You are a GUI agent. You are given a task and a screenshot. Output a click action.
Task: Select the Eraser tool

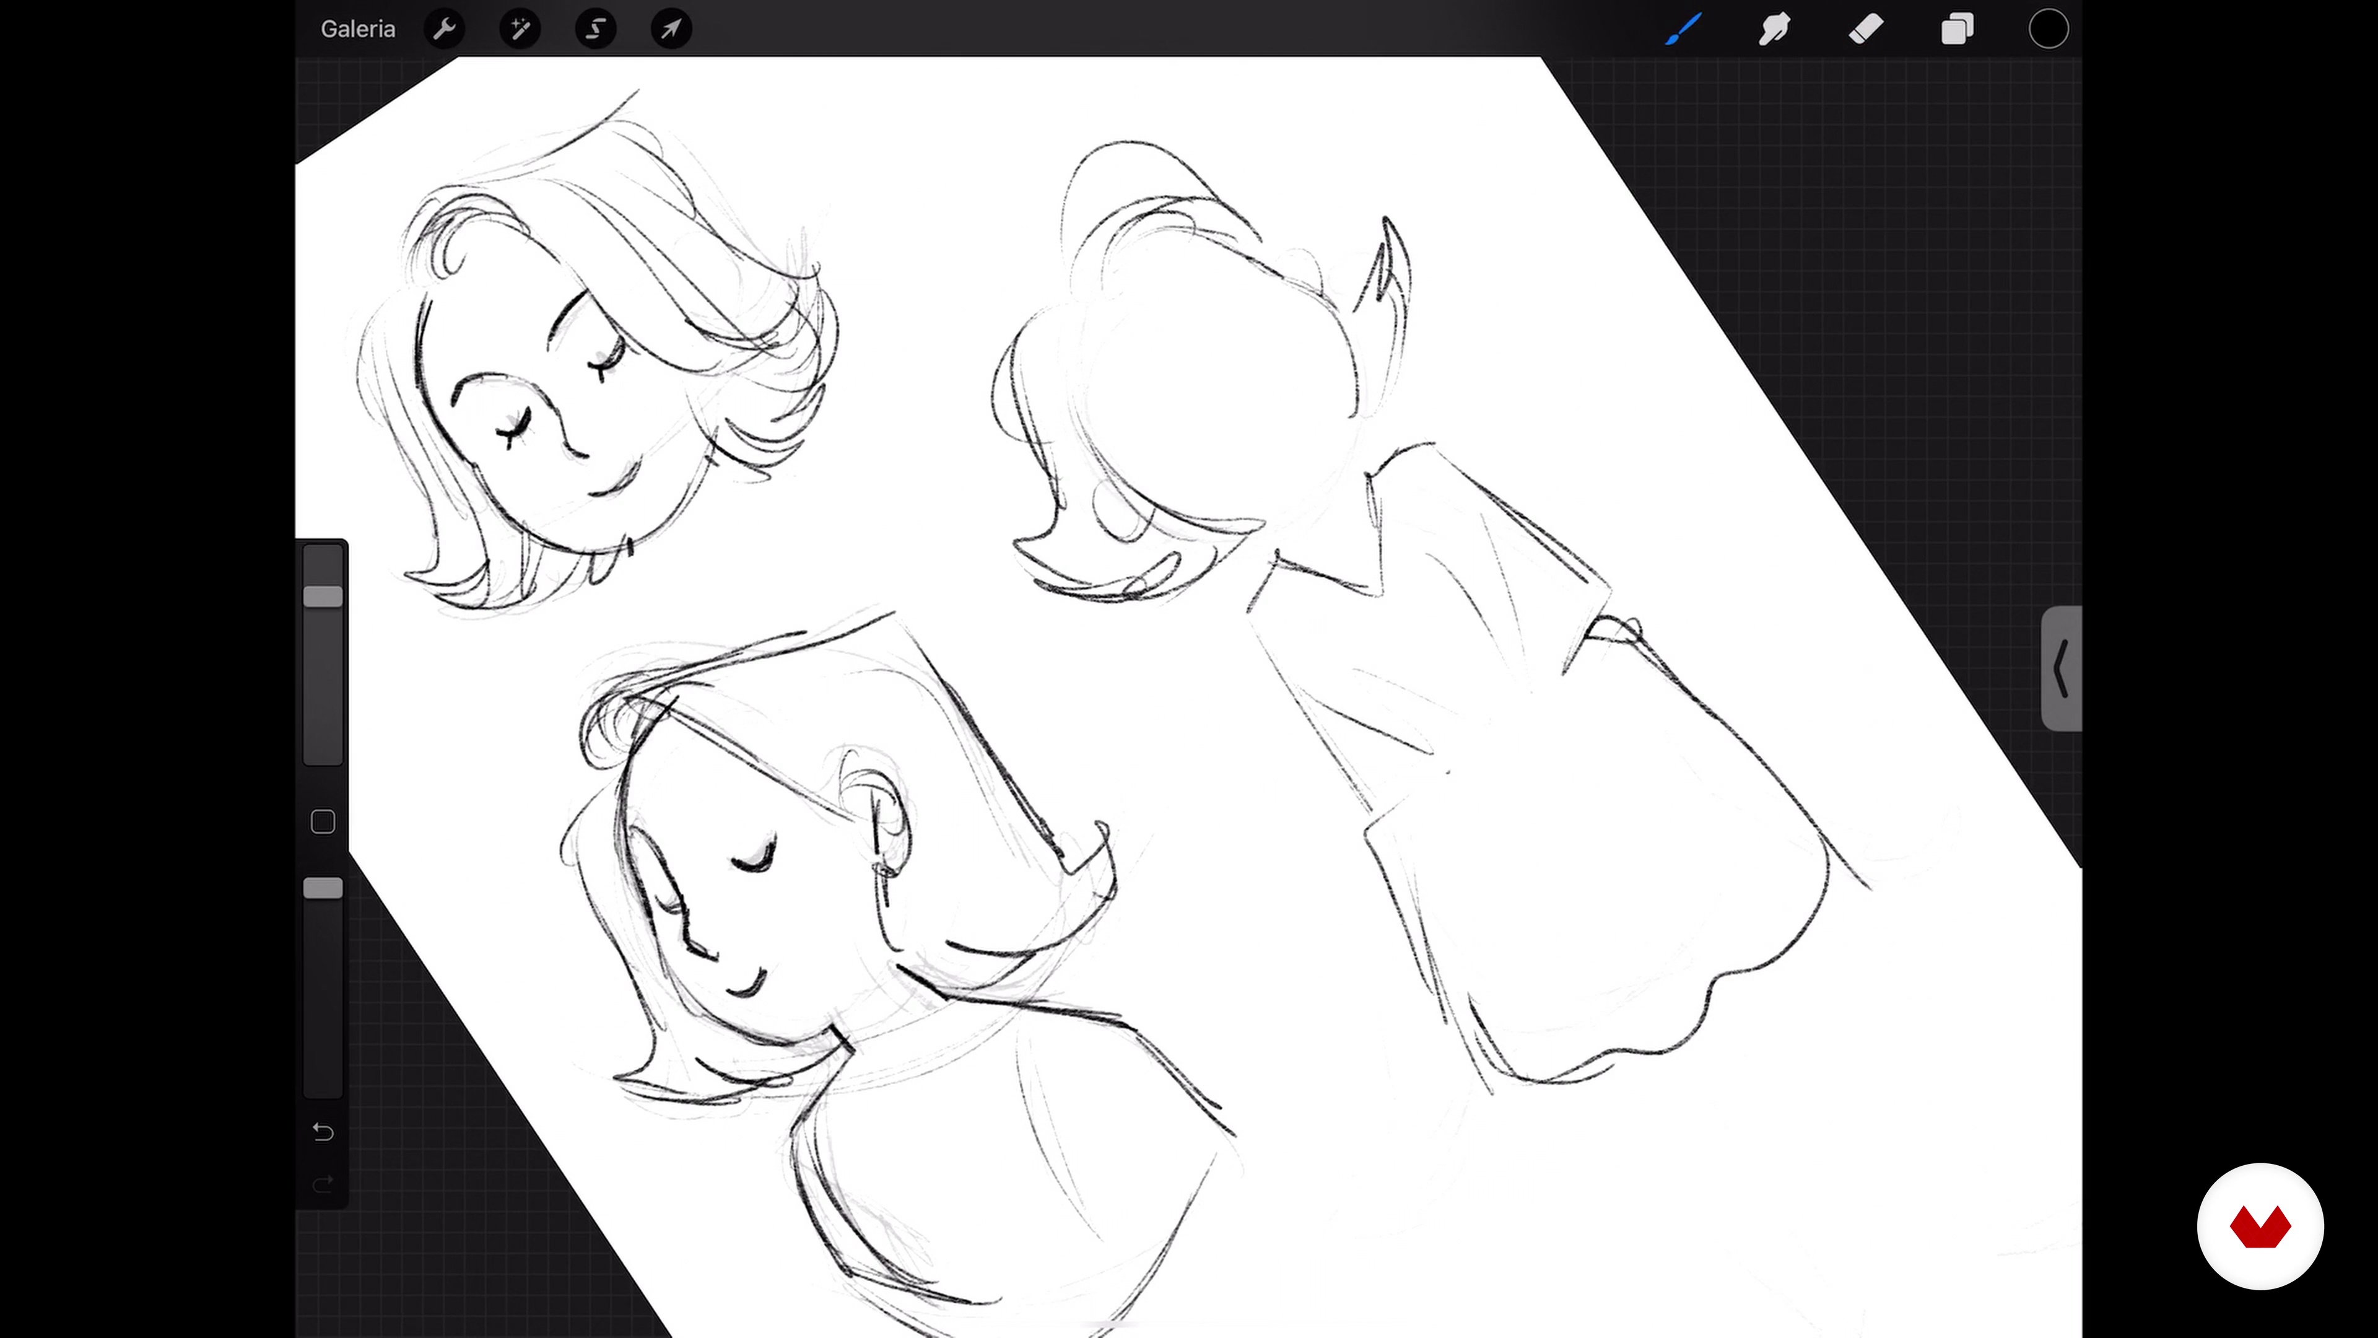tap(1866, 28)
